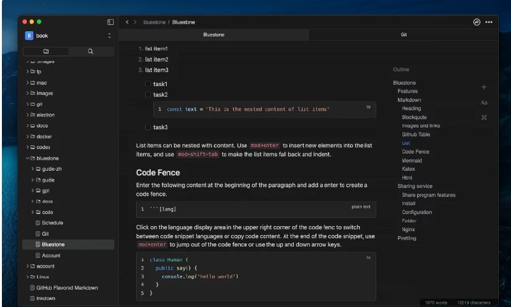Viewport: 511px width, 307px height.
Task: Open the search tab in sidebar
Action: coord(91,51)
